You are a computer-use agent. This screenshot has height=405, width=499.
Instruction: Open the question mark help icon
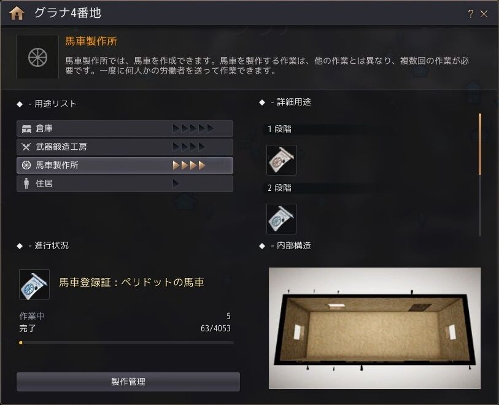click(x=470, y=14)
